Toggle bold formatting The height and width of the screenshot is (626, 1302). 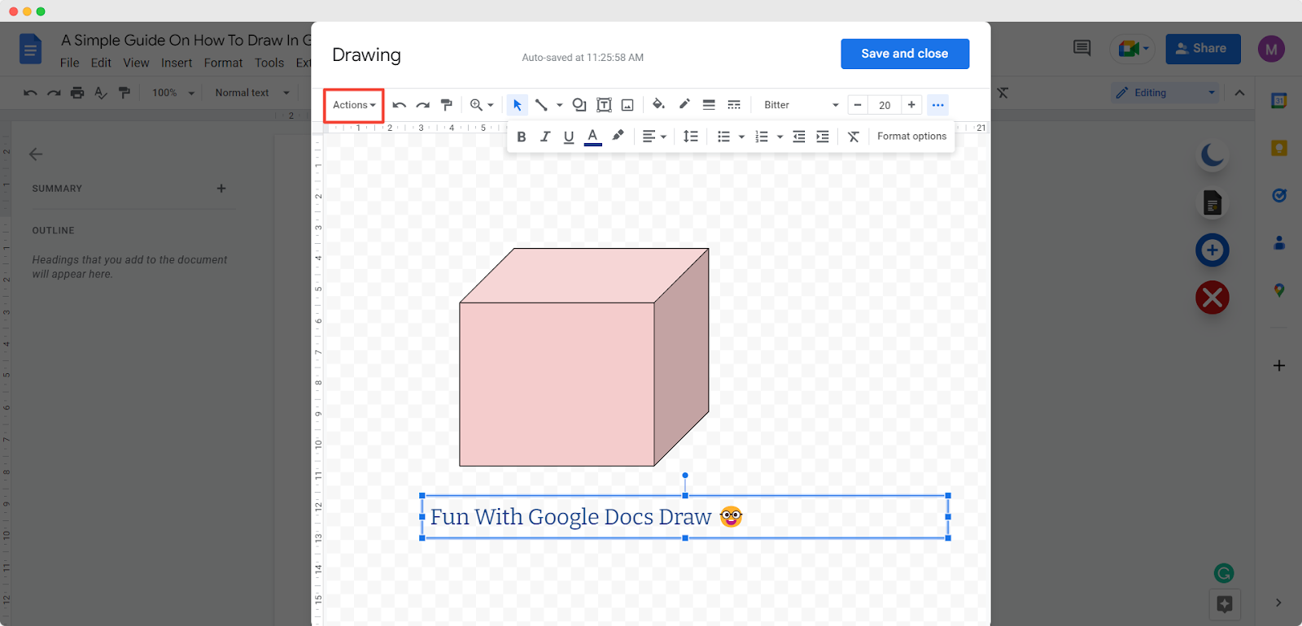pyautogui.click(x=522, y=137)
